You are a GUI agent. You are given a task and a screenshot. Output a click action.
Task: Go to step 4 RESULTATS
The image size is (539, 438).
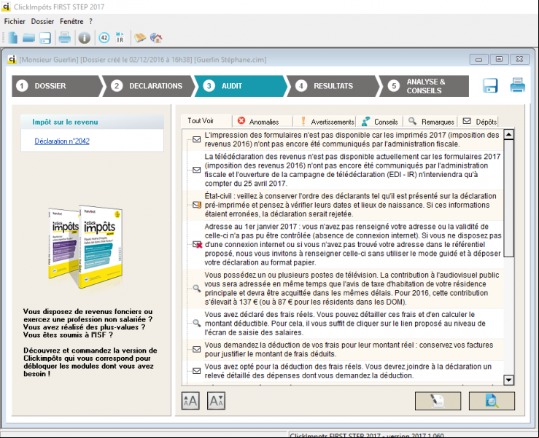(333, 86)
